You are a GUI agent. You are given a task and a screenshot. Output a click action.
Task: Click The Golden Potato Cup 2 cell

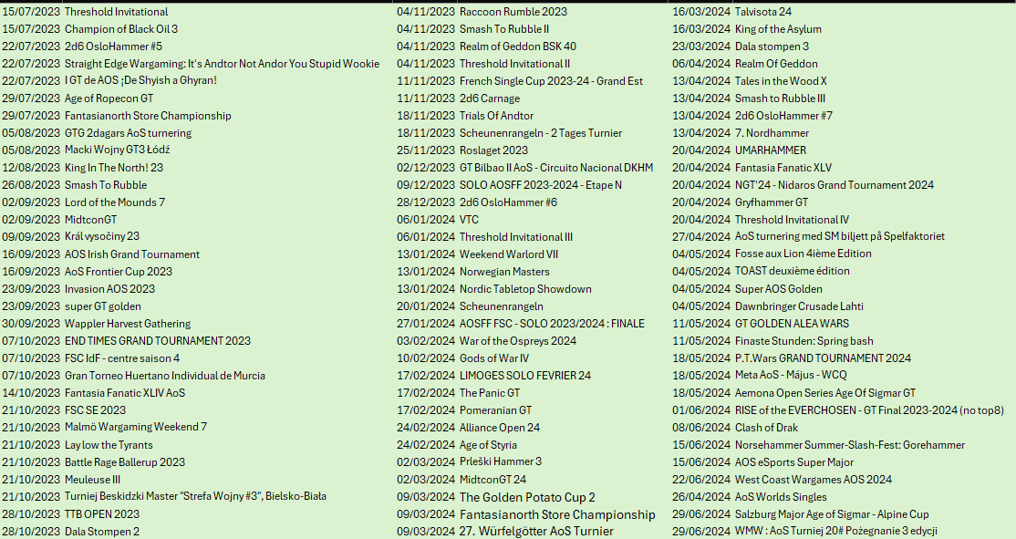(527, 498)
